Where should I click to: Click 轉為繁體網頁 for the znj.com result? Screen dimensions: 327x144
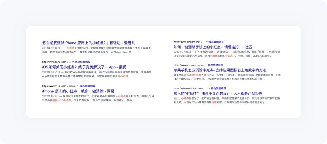[216, 65]
